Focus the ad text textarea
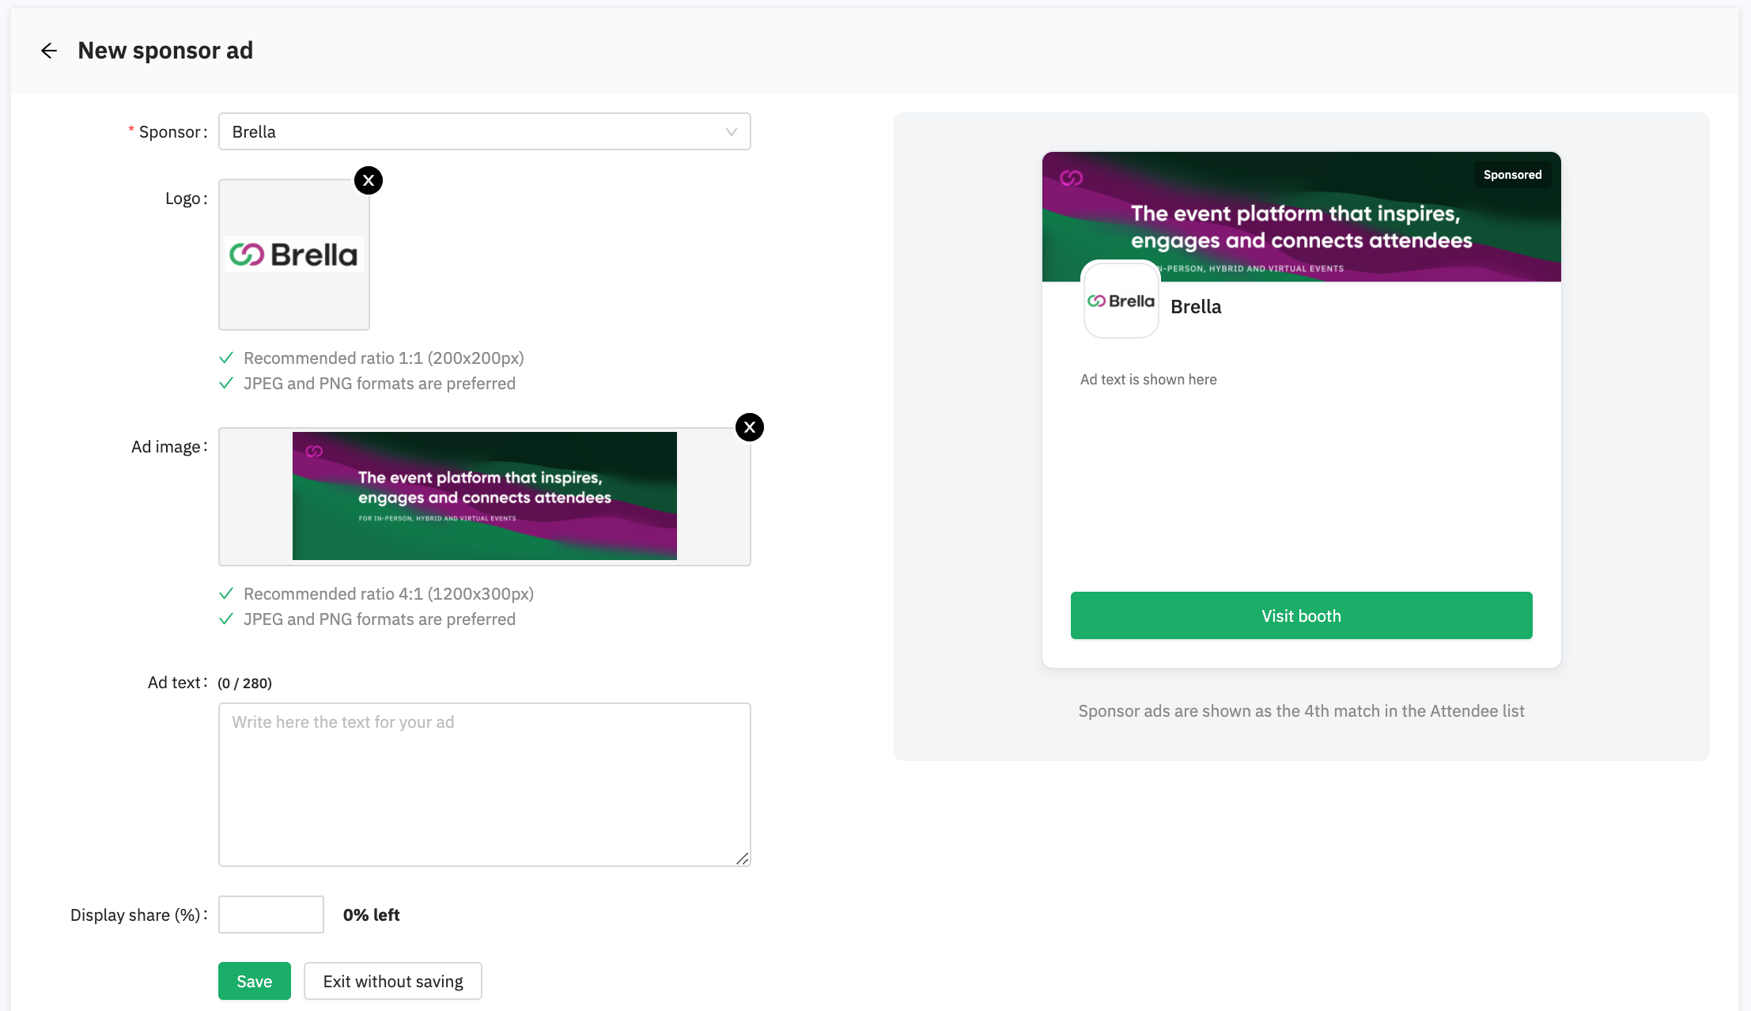This screenshot has height=1011, width=1751. click(484, 785)
